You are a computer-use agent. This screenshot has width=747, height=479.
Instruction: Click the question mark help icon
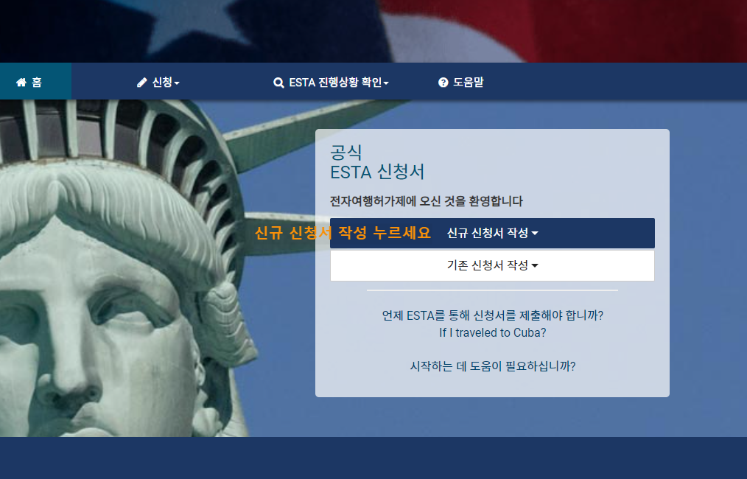(443, 83)
